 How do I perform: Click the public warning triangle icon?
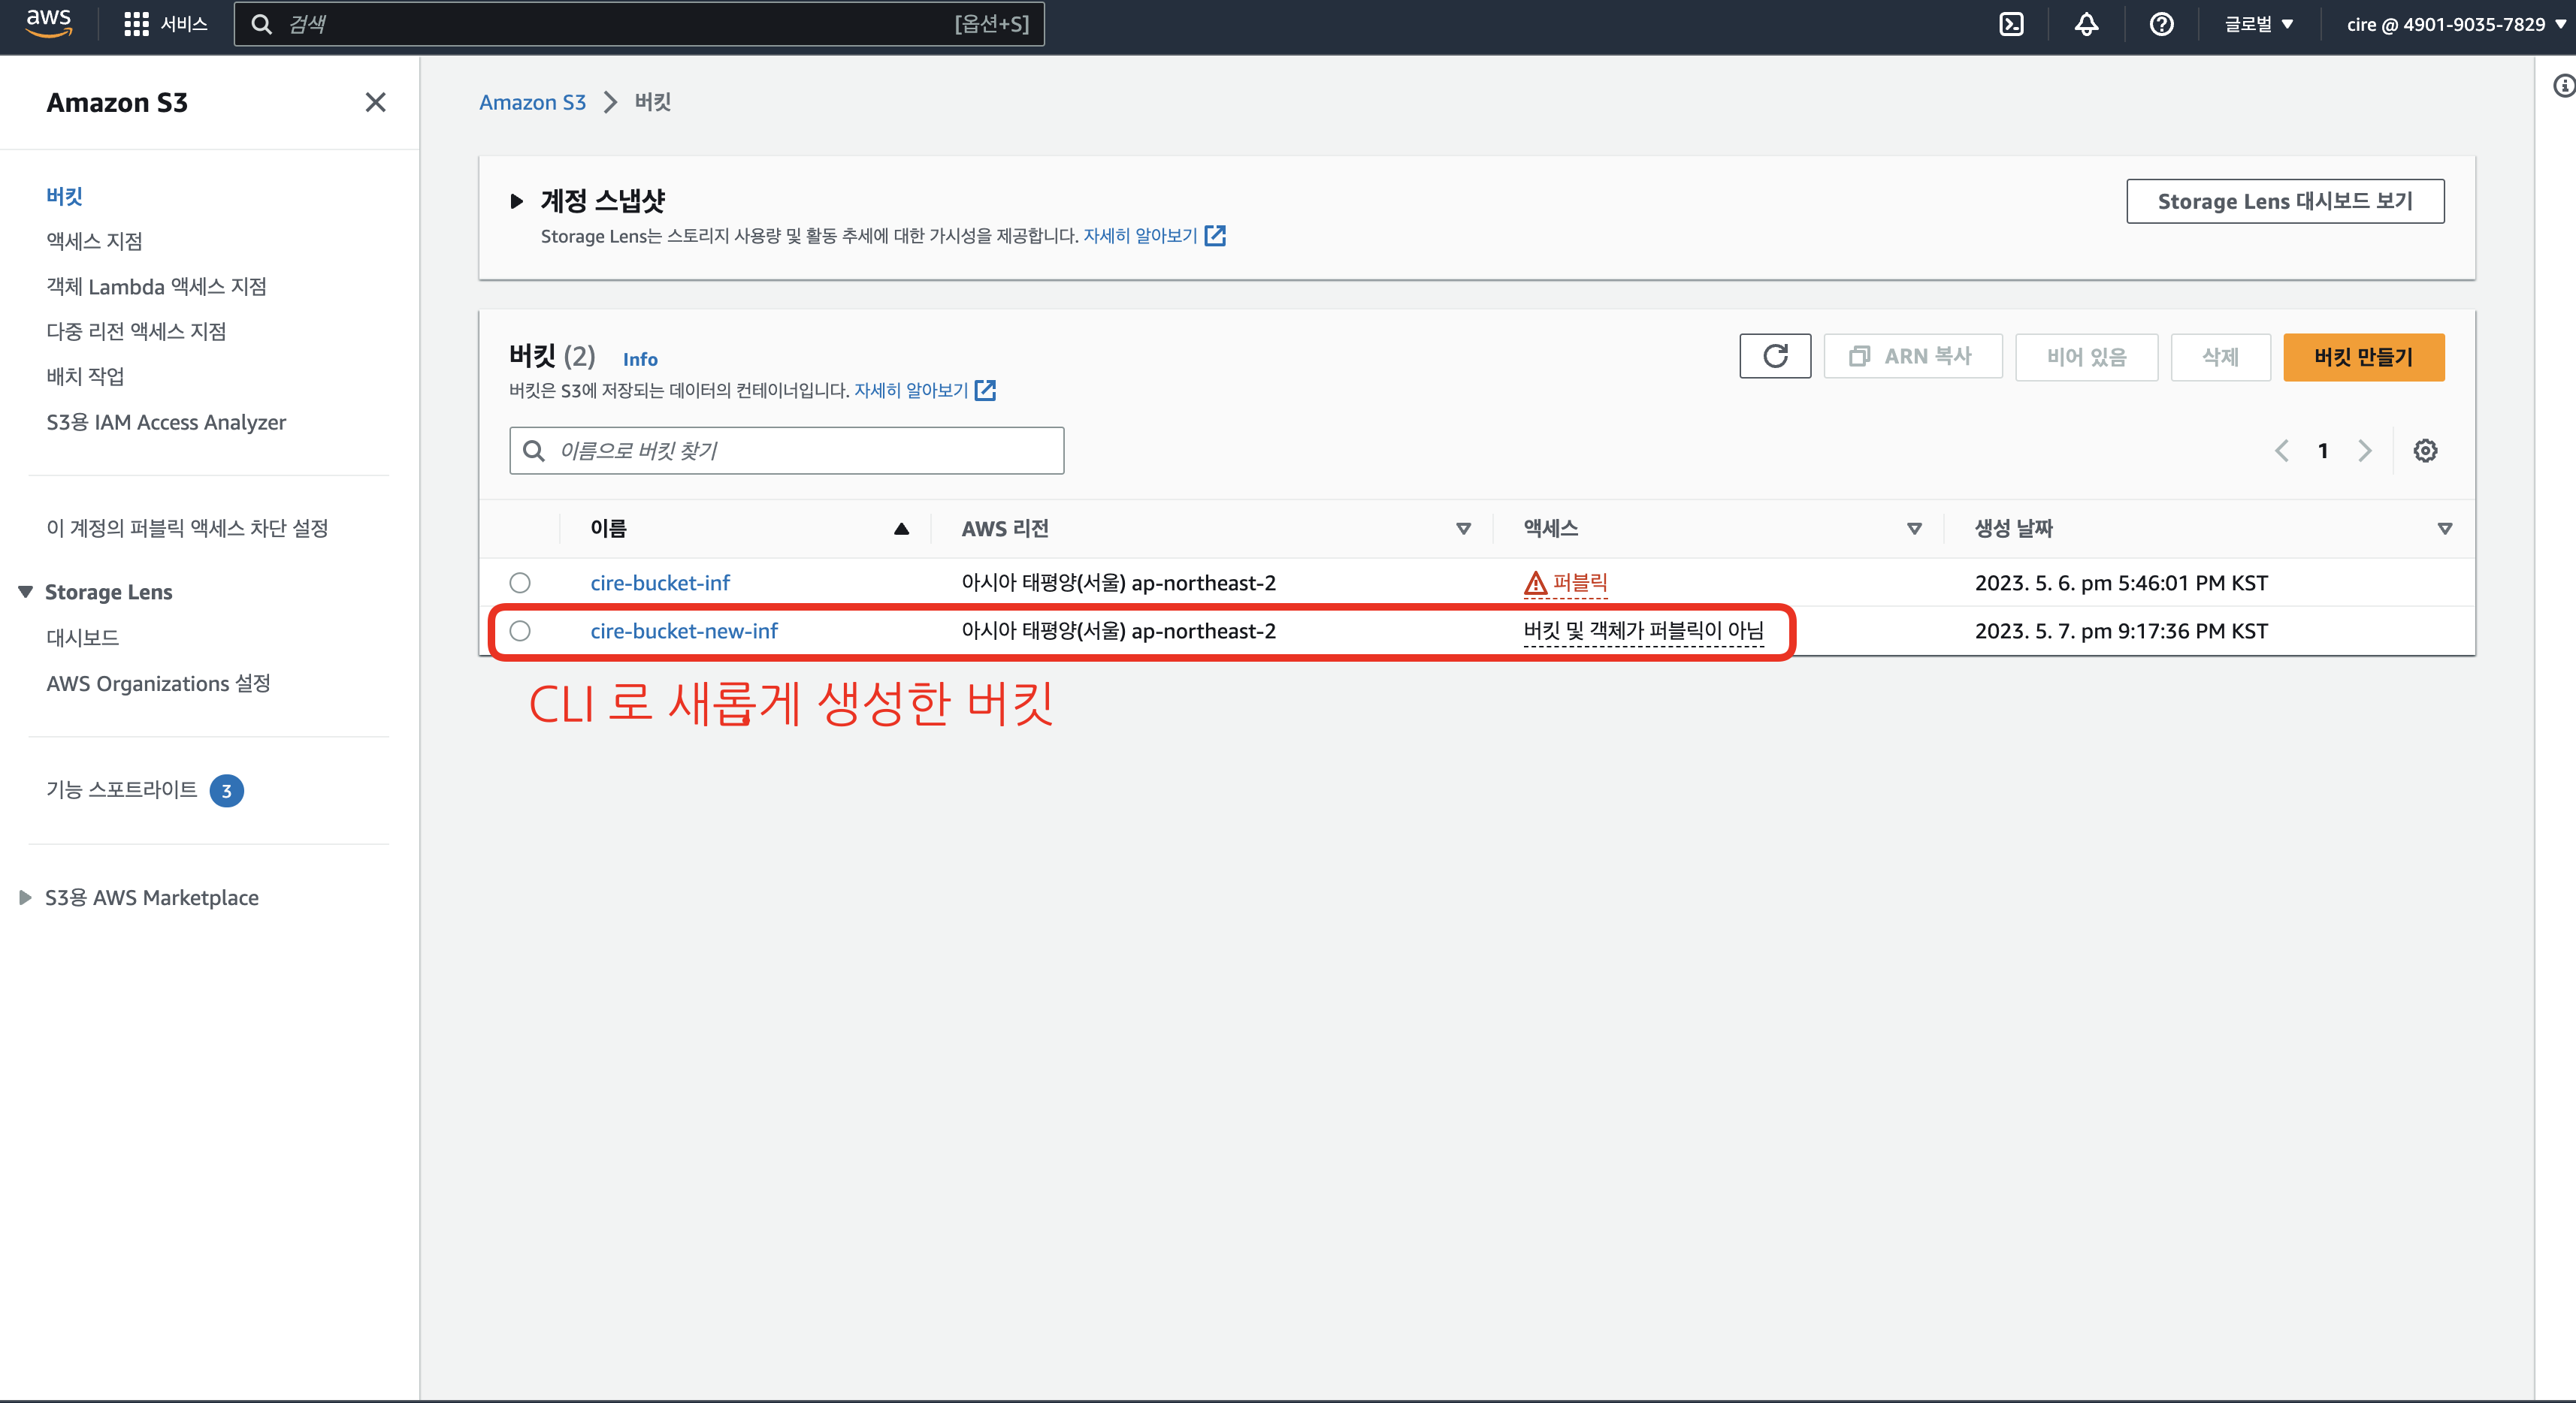pos(1535,583)
